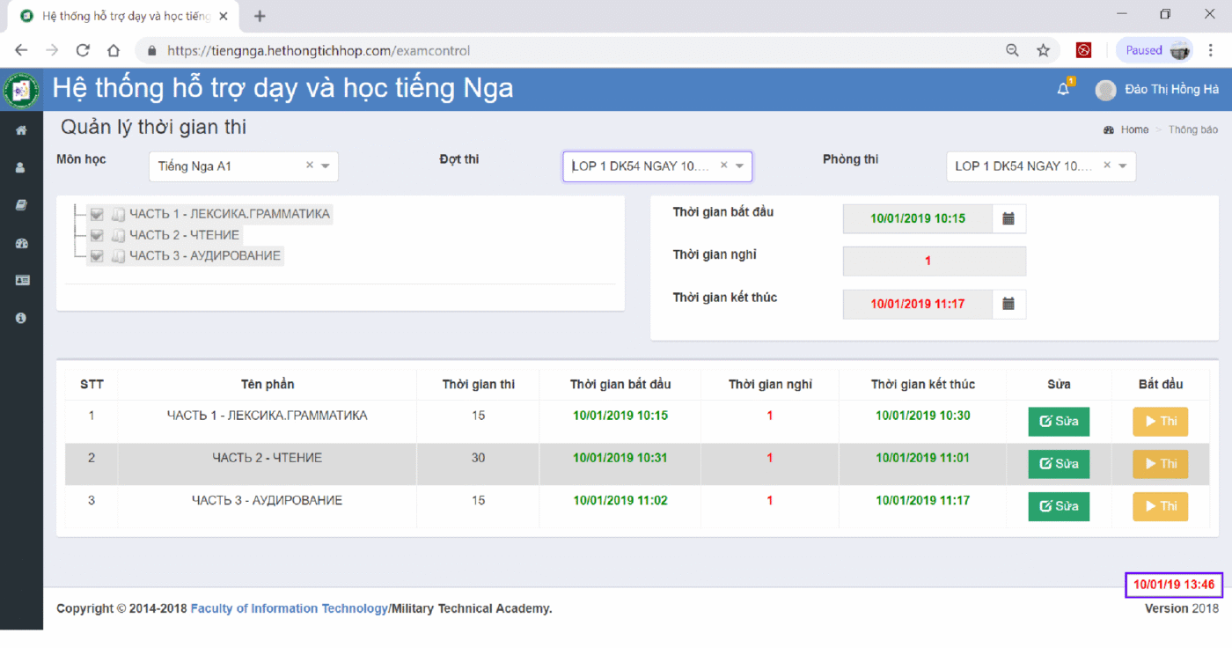Expand the Đợt thi dropdown
Viewport: 1232px width, 648px height.
point(739,166)
